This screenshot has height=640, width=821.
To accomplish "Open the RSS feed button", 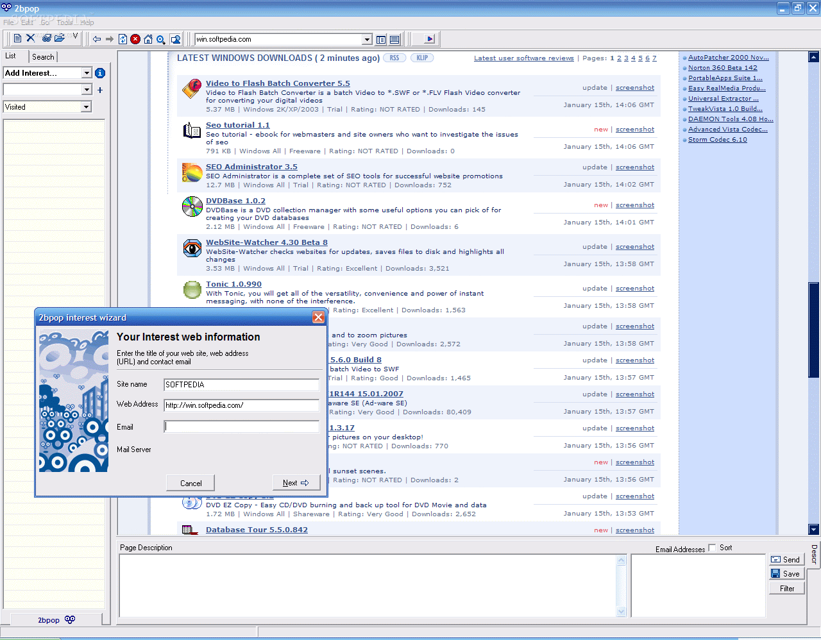I will [394, 58].
